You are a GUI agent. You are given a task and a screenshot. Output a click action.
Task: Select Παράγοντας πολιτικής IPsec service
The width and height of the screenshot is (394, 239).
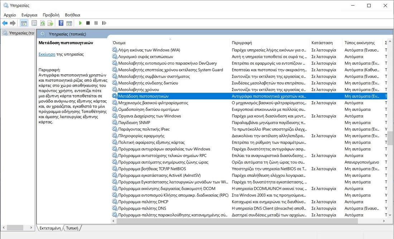(144, 129)
